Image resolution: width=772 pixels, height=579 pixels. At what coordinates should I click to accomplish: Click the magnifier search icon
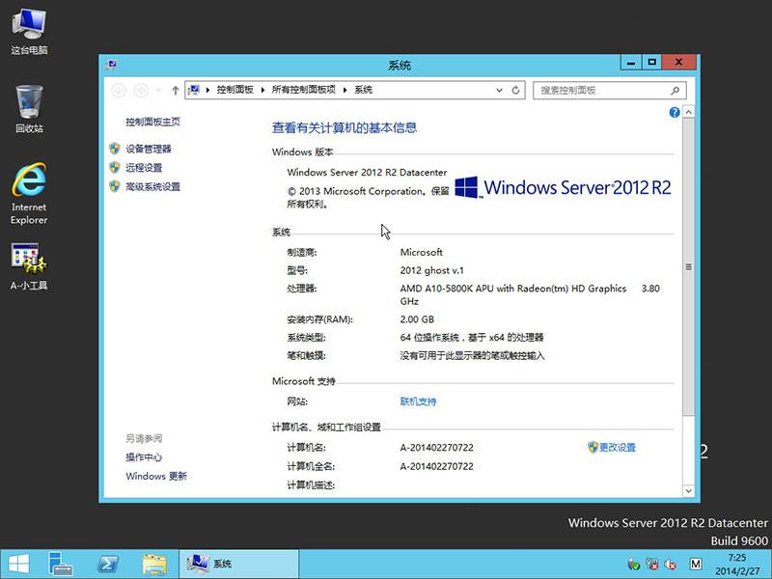(675, 90)
